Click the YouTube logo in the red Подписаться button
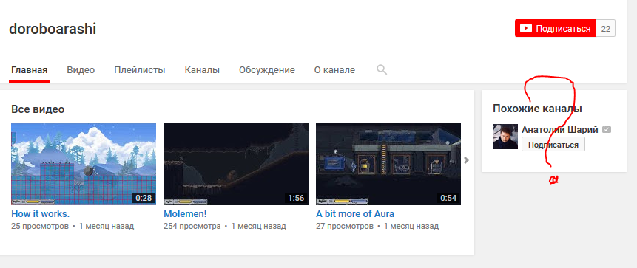Image resolution: width=637 pixels, height=268 pixels. [x=526, y=28]
